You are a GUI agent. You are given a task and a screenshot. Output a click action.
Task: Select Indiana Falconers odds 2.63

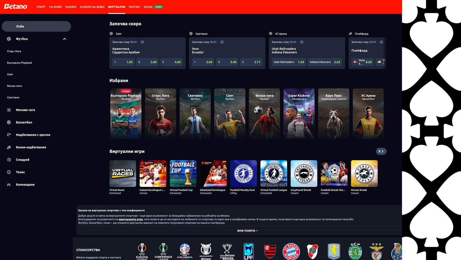coord(325,62)
